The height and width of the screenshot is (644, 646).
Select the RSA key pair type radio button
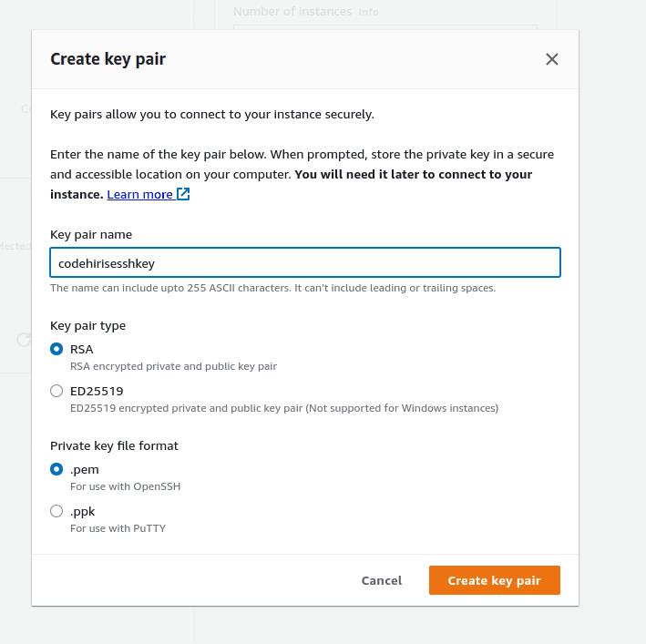(x=56, y=349)
